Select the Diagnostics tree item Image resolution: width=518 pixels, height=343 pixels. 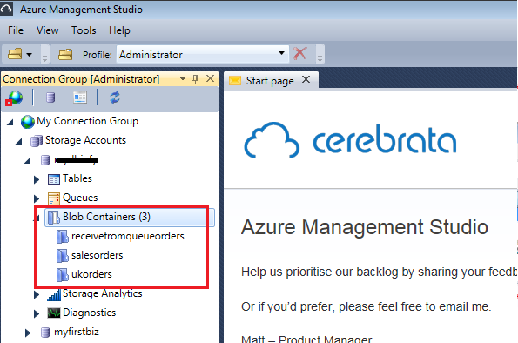(x=89, y=313)
